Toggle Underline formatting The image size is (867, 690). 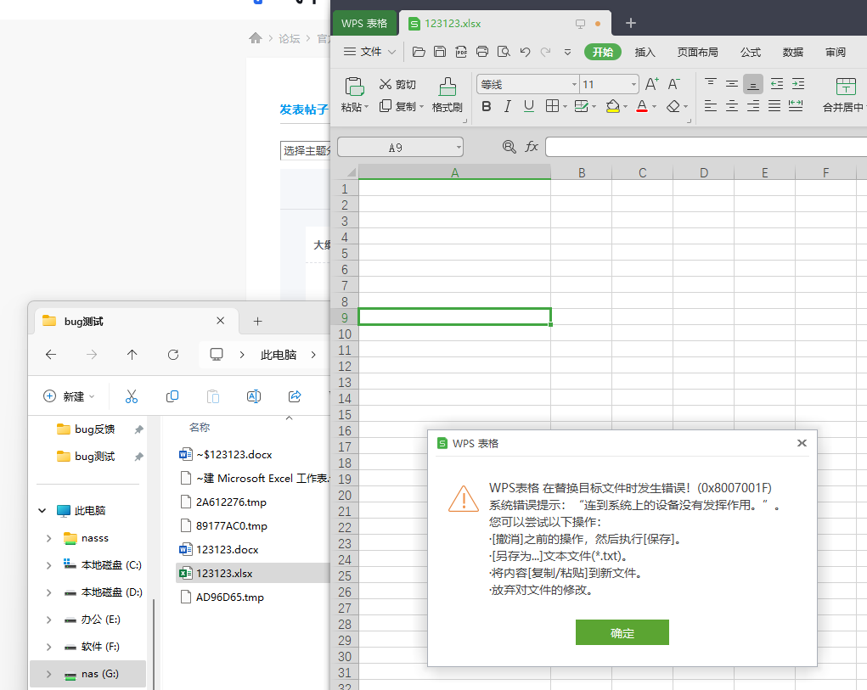coord(529,106)
